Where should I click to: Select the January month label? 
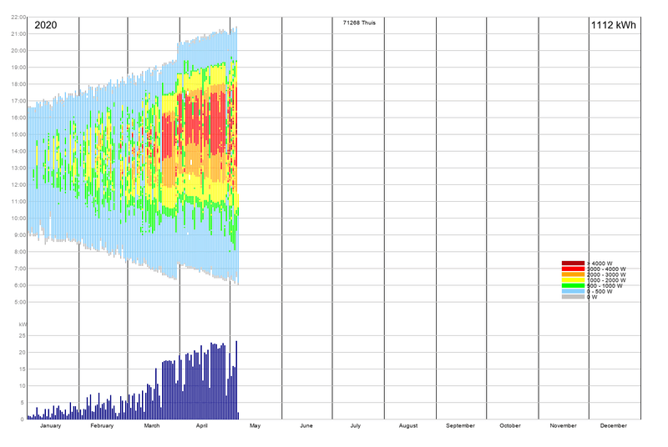click(x=51, y=425)
